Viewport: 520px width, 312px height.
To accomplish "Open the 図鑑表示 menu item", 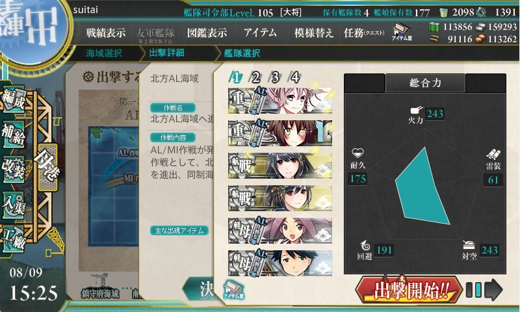I will 207,32.
